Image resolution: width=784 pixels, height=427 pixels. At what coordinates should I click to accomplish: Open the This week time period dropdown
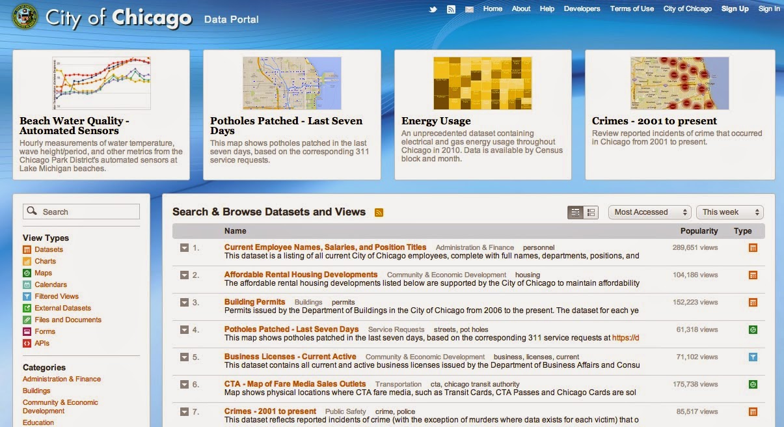(729, 212)
